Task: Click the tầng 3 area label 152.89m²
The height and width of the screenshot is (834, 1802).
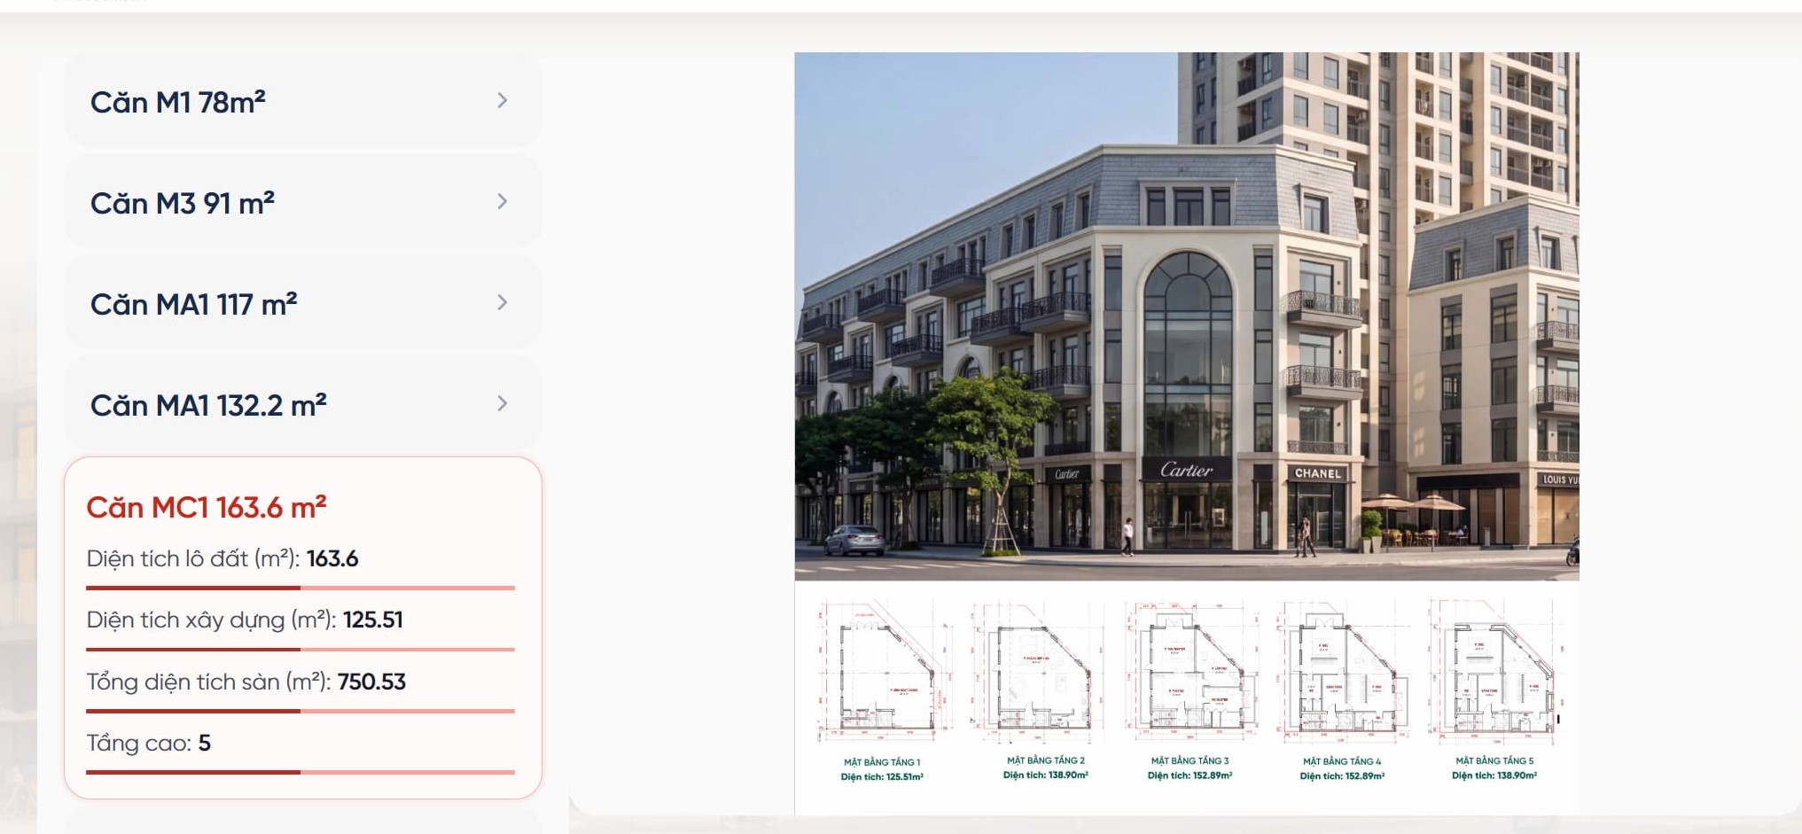Action: (x=1190, y=776)
